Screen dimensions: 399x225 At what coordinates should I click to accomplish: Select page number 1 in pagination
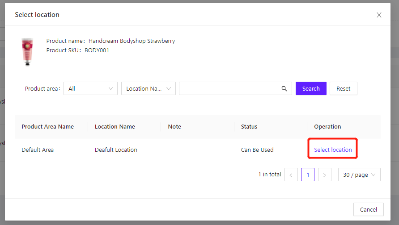point(308,175)
